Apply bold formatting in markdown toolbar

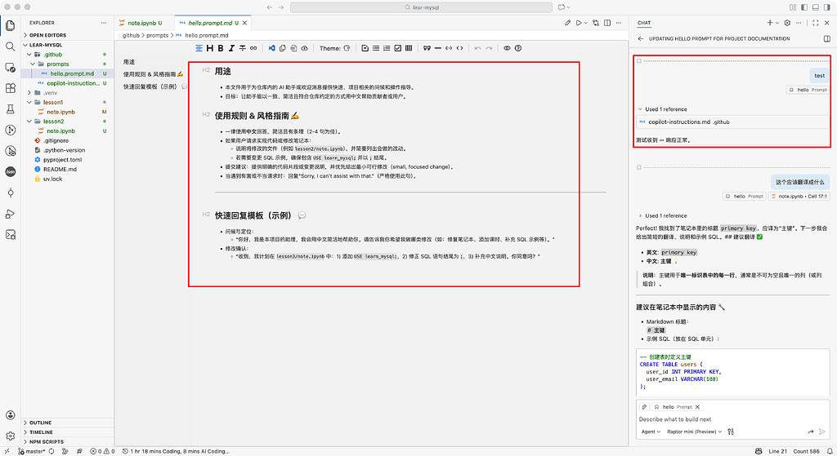click(x=221, y=48)
